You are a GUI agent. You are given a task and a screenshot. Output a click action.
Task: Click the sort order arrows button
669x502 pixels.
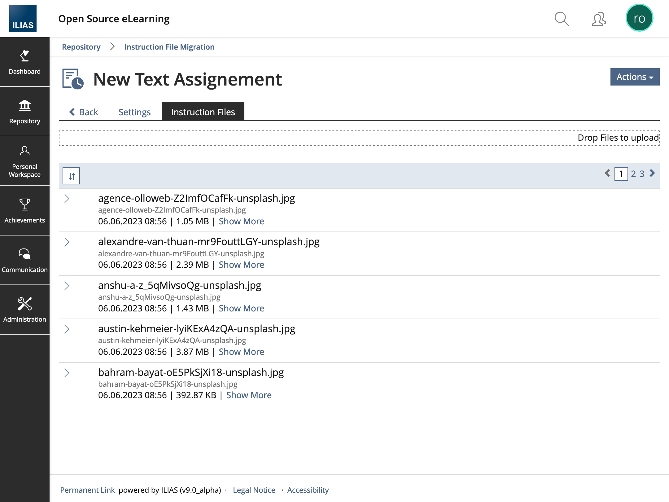pos(71,176)
